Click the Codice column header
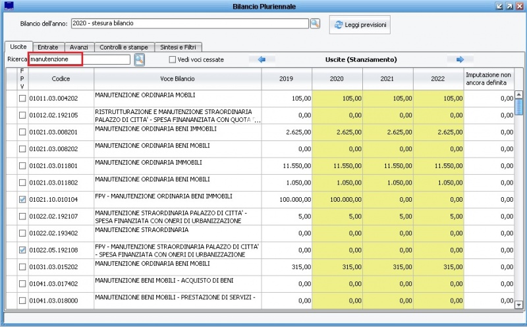This screenshot has height=327, width=527. (61, 79)
